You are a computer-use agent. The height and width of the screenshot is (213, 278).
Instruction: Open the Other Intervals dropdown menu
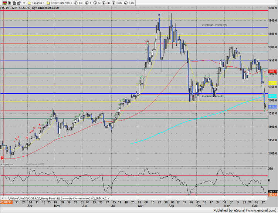(x=71, y=3)
